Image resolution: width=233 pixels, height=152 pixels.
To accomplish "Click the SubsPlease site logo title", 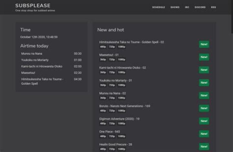I will coord(33,5).
